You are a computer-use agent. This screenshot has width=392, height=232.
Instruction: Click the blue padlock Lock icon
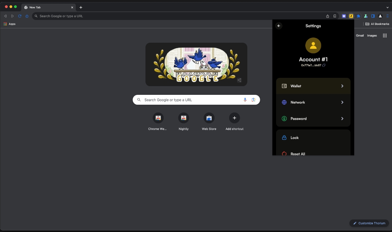tap(284, 138)
